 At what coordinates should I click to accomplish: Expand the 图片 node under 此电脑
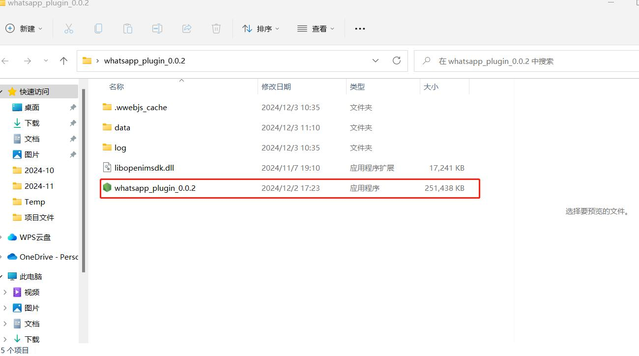[x=5, y=308]
